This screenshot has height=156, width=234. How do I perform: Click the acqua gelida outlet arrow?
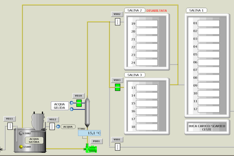[71, 109]
